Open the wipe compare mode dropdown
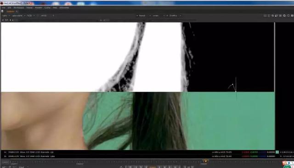 [156, 16]
